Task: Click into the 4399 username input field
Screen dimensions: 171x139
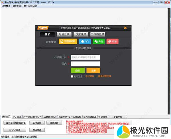Action: [85, 57]
